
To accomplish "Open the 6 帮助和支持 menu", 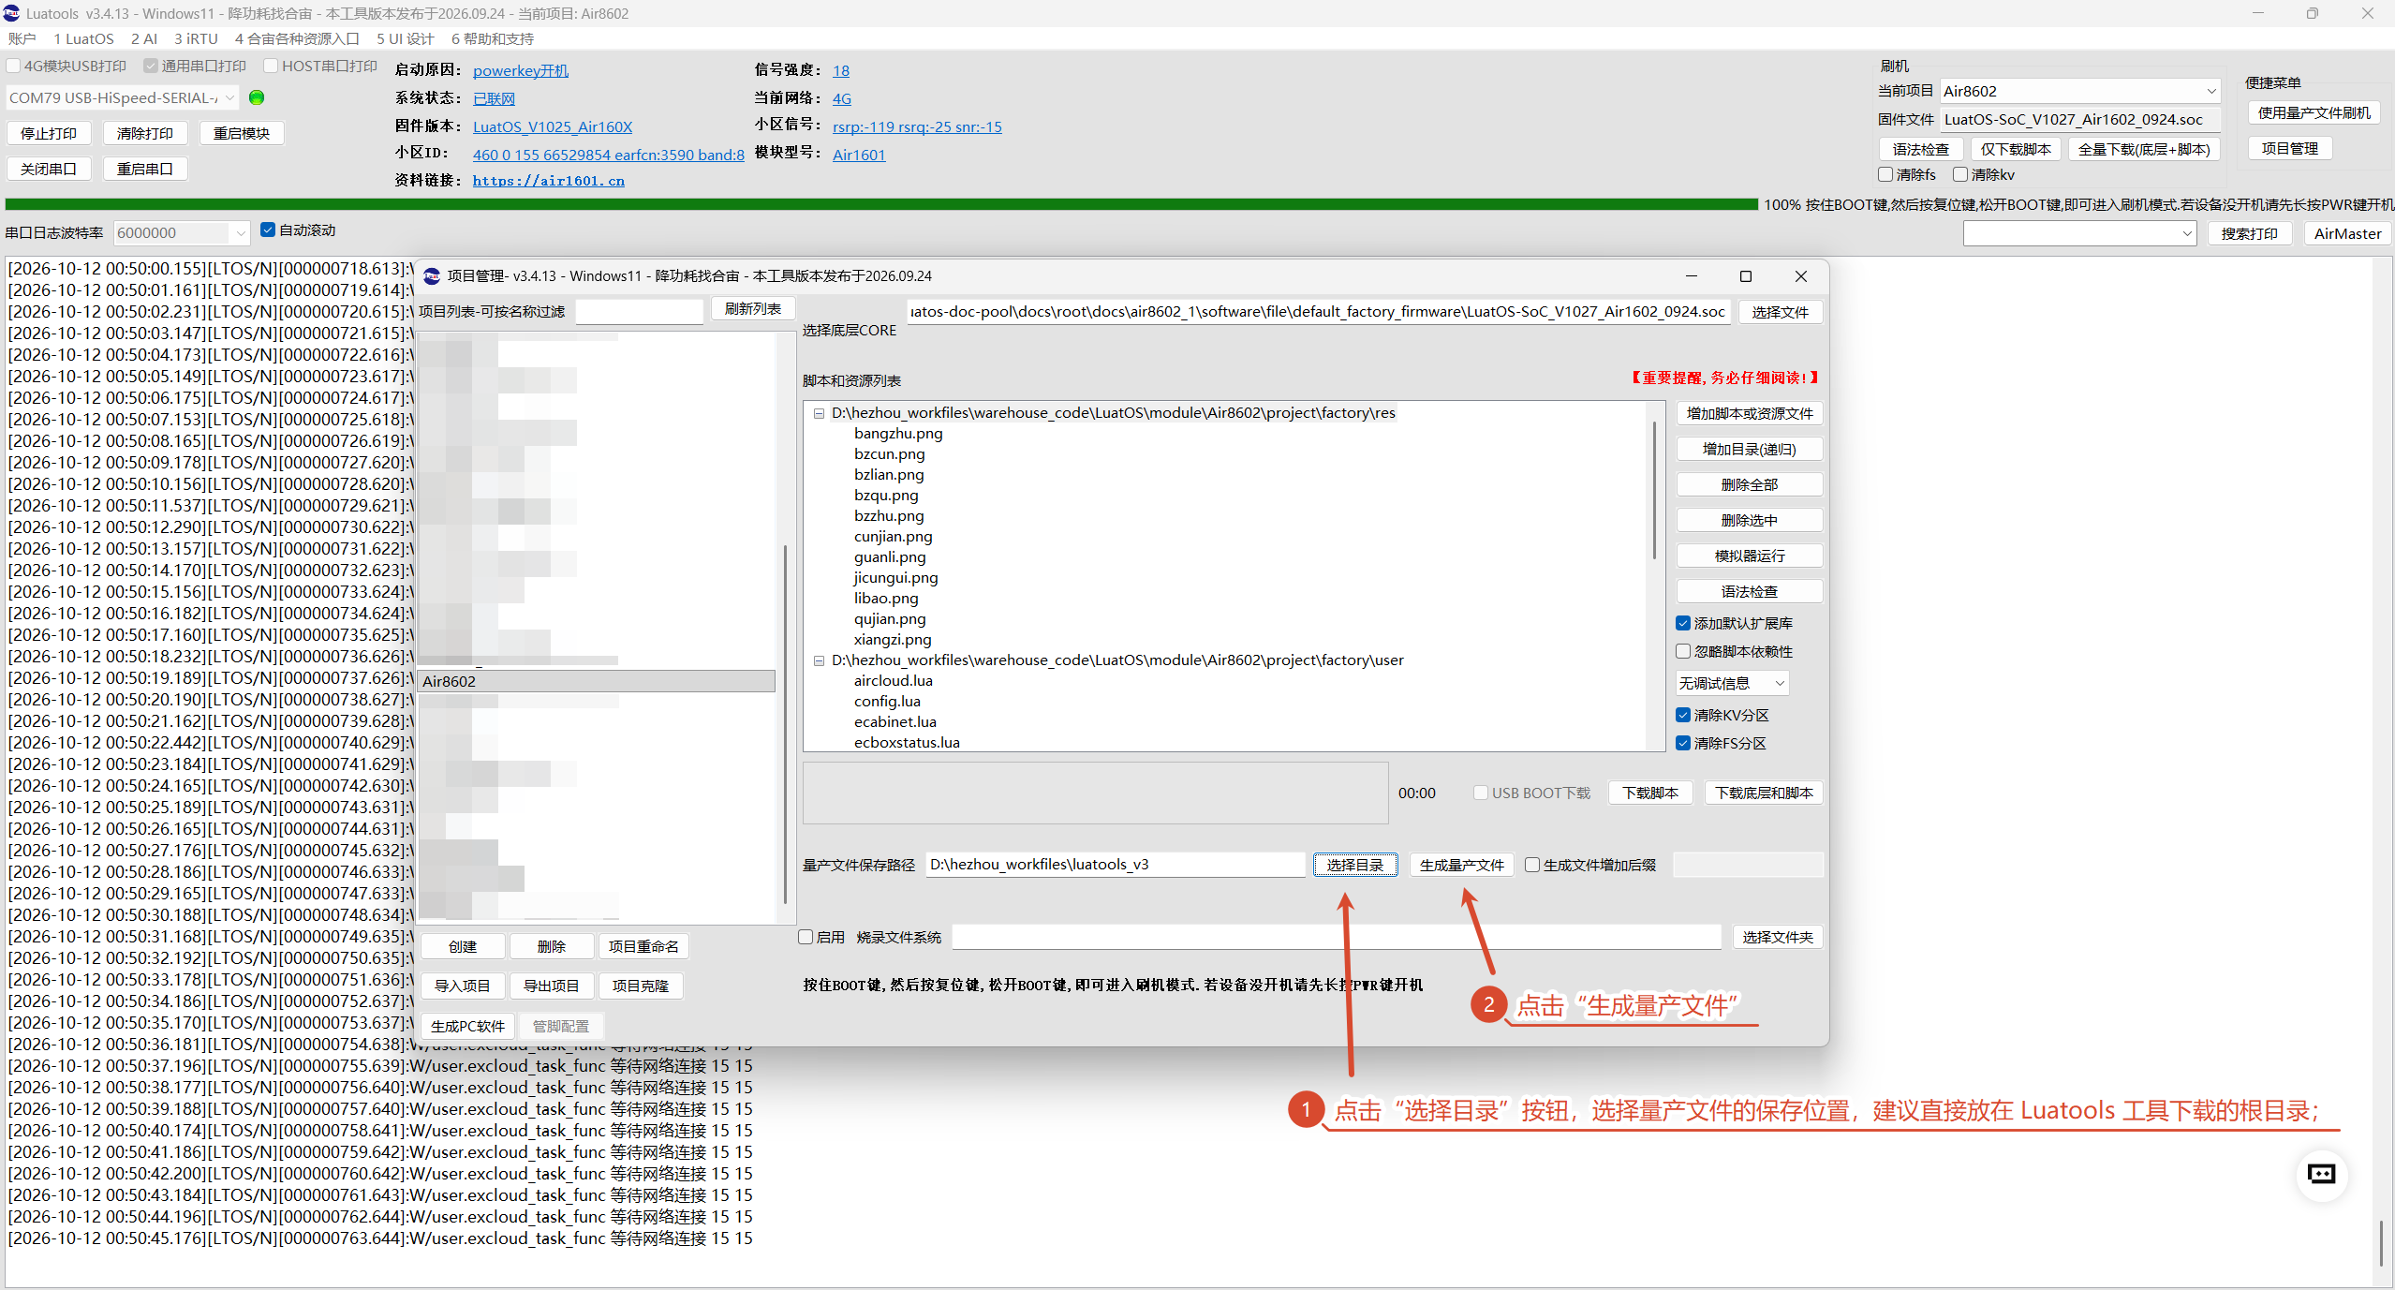I will coord(492,38).
